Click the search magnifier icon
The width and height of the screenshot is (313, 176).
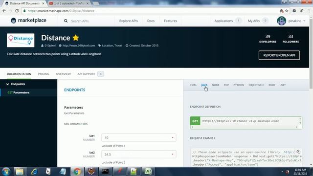(66, 21)
